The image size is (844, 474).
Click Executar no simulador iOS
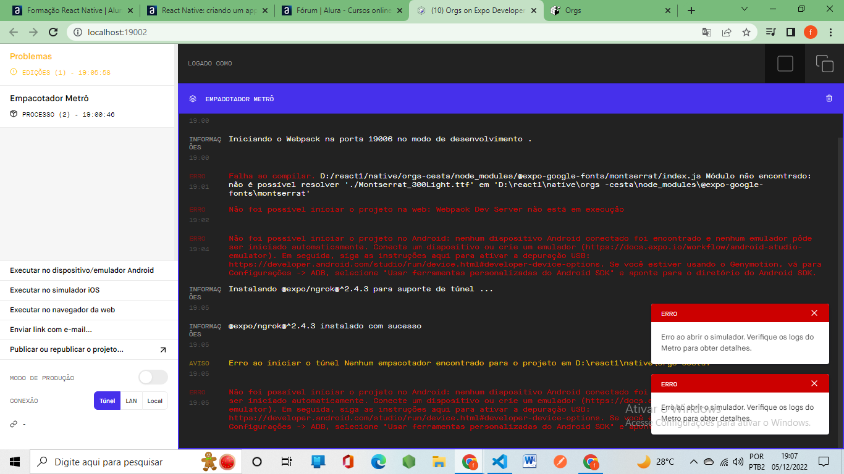pos(89,290)
